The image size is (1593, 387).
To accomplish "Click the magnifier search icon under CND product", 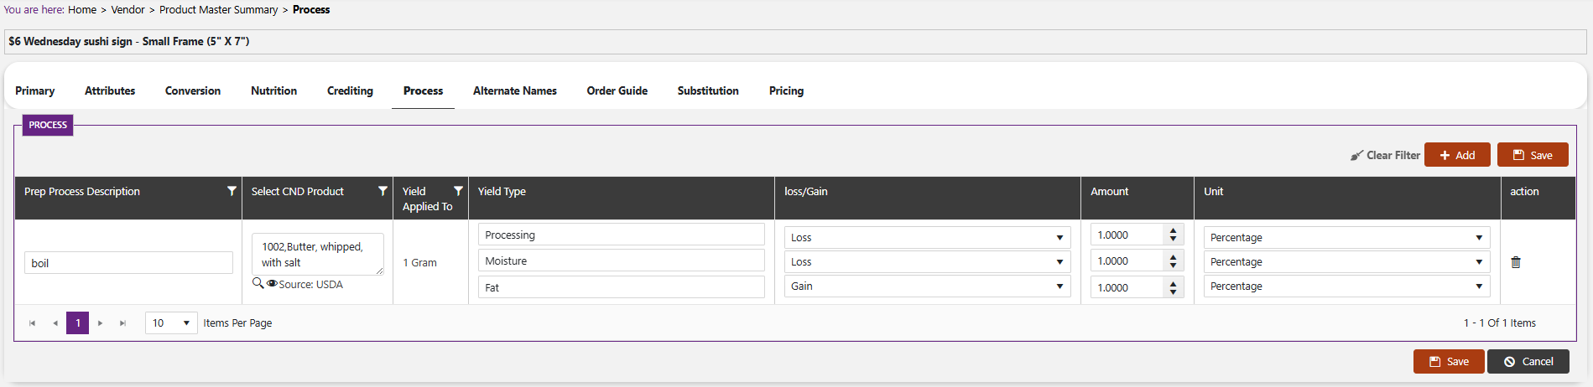I will pyautogui.click(x=258, y=283).
